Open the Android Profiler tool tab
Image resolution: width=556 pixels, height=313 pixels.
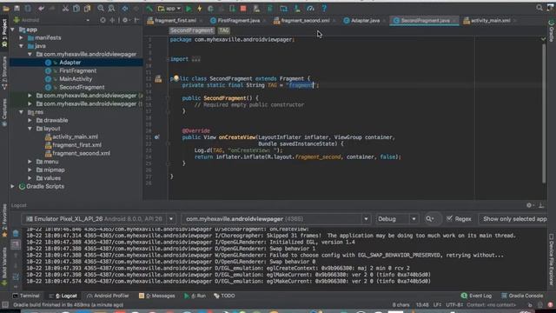[108, 296]
